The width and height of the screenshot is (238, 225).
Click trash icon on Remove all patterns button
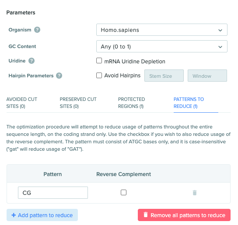(x=146, y=215)
